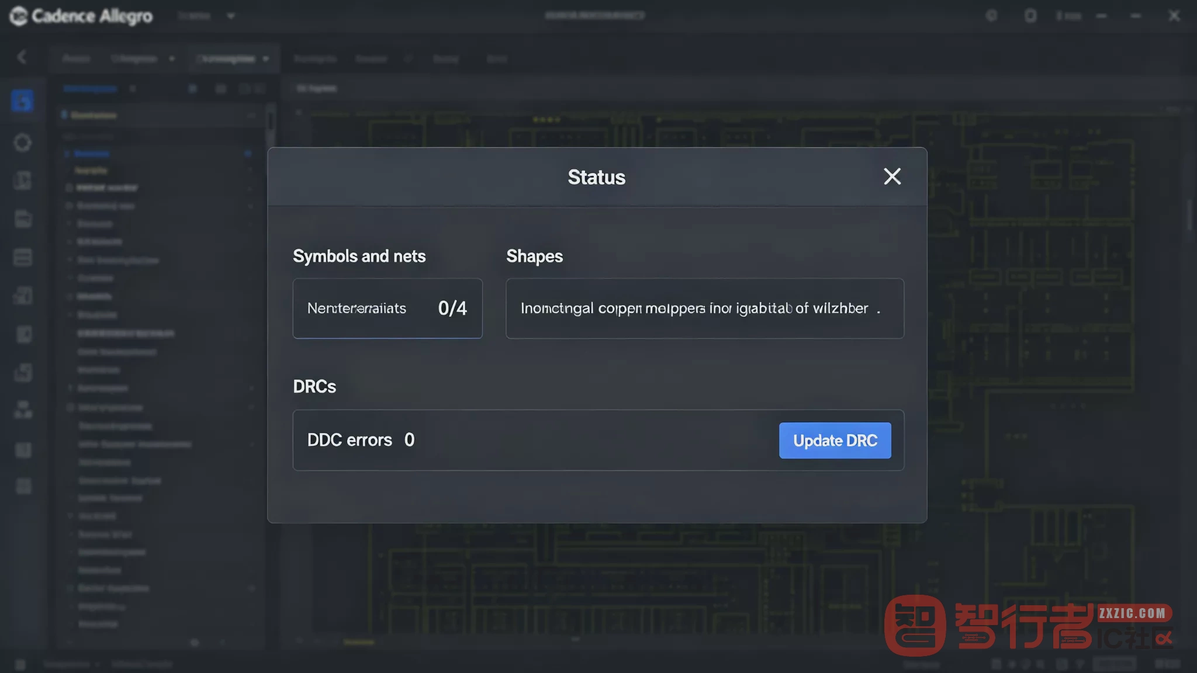
Task: Click the DDC errors 0 value
Action: 409,440
